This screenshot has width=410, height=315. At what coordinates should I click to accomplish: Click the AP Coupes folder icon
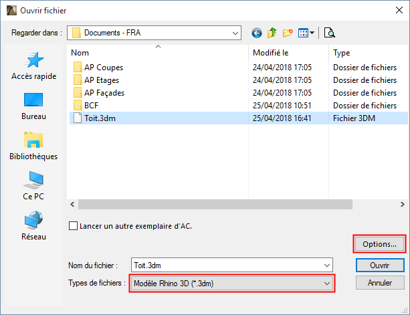tap(78, 67)
